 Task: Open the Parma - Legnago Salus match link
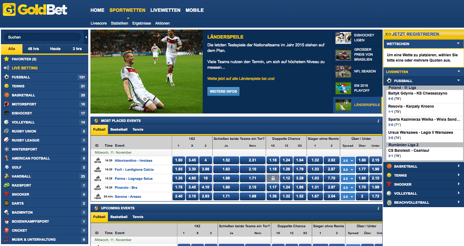[133, 179]
